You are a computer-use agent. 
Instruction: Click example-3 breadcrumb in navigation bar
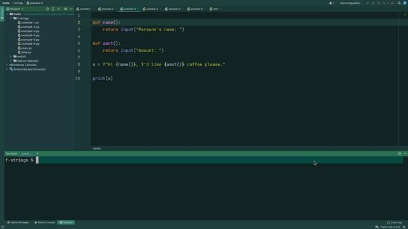click(34, 3)
